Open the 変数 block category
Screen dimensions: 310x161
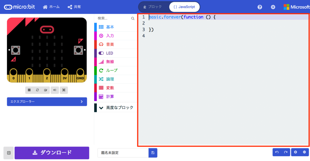pos(116,88)
